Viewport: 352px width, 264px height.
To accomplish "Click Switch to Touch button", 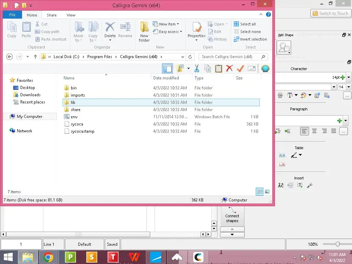I will (330, 13).
